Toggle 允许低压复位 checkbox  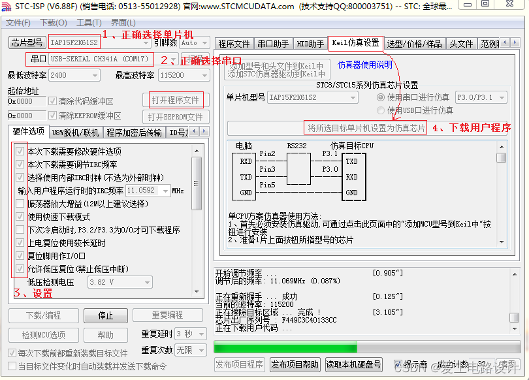20,269
